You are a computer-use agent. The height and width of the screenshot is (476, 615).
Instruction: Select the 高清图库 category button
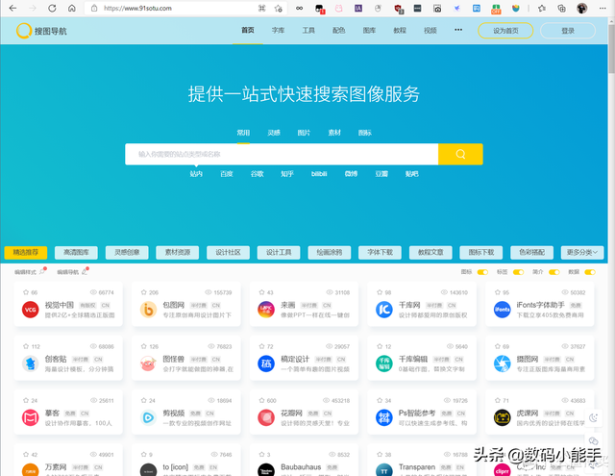click(76, 253)
